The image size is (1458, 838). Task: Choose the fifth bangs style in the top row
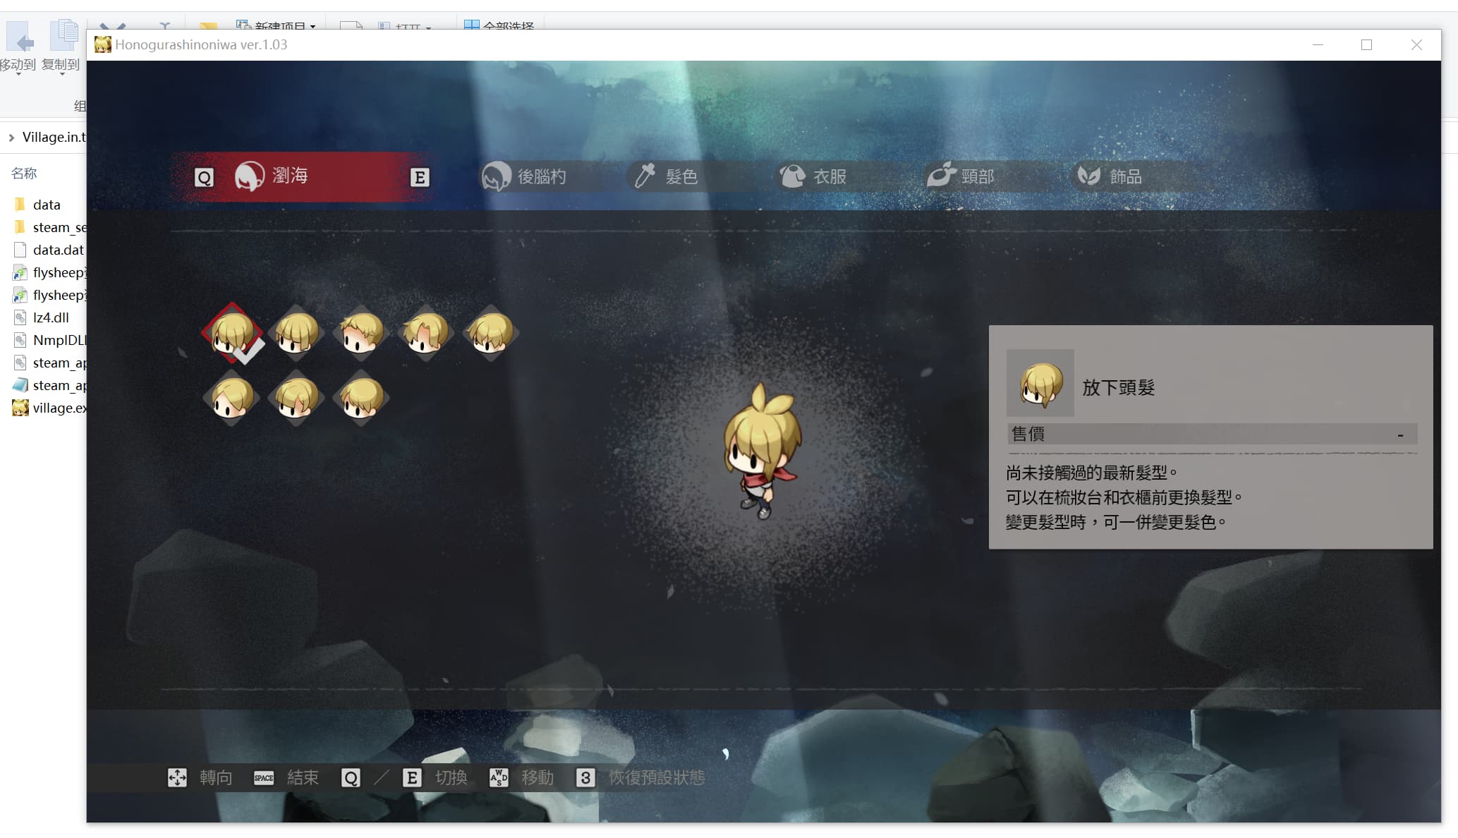click(x=491, y=333)
